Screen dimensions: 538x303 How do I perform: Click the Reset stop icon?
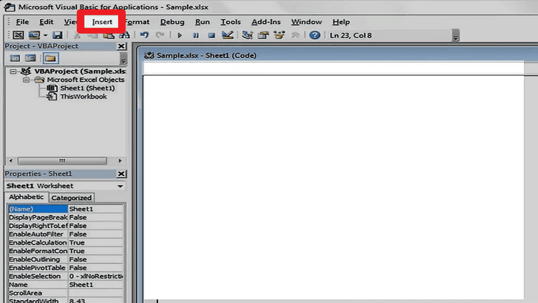point(211,35)
